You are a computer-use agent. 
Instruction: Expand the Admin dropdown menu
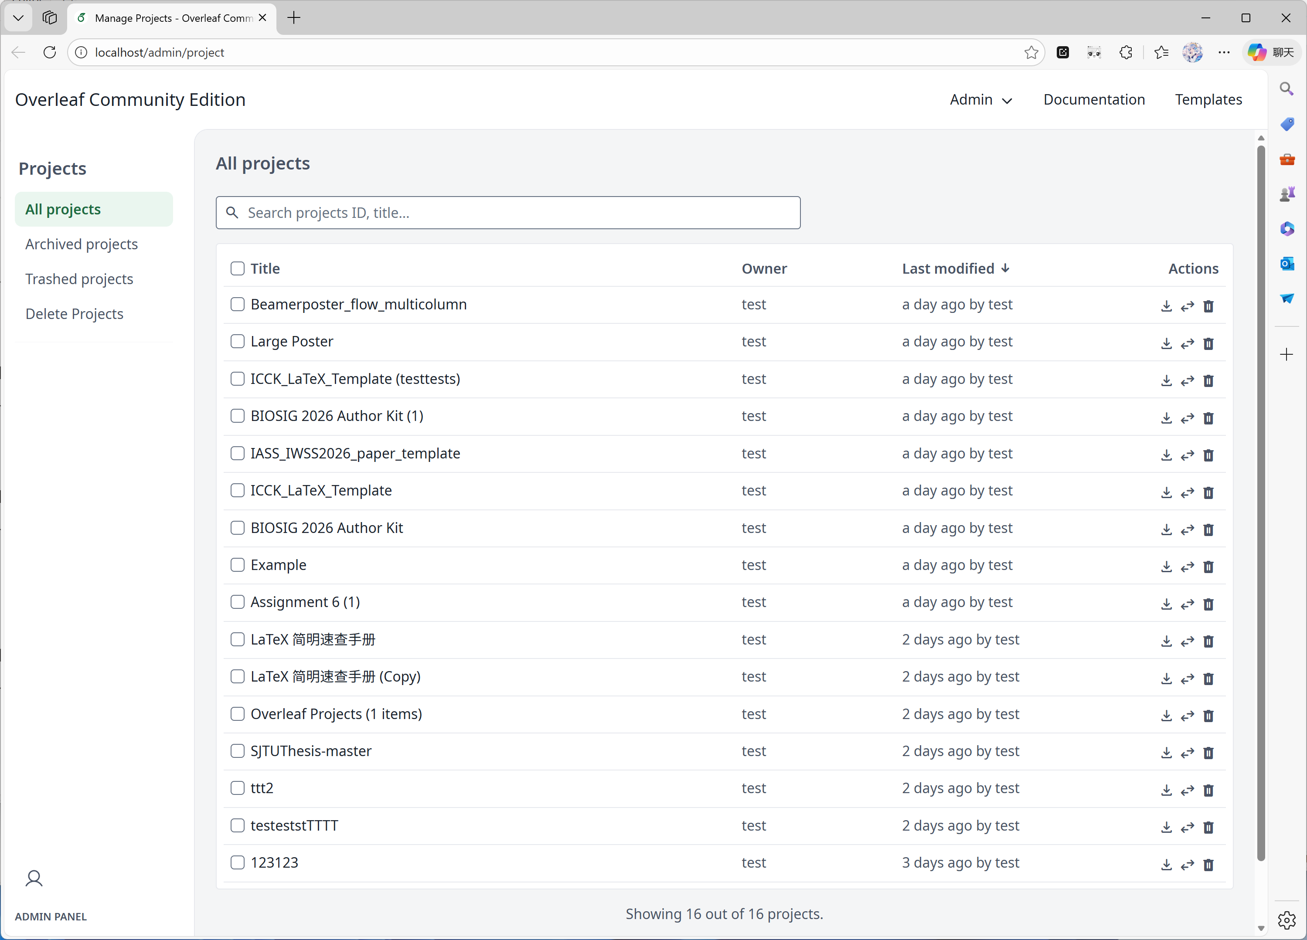click(x=980, y=100)
